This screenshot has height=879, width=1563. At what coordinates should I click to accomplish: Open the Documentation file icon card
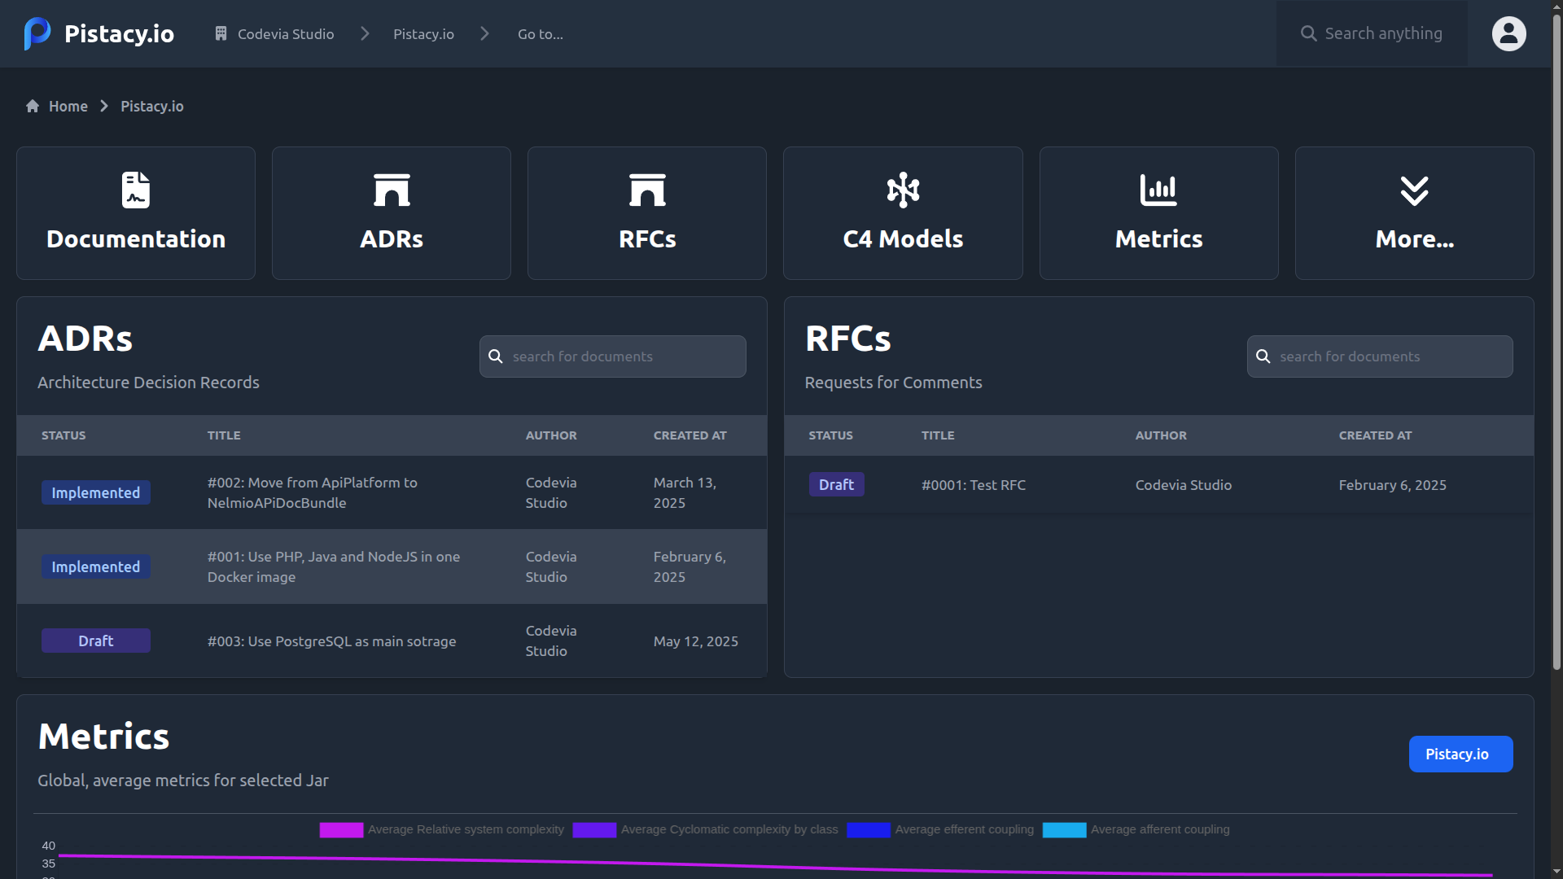[136, 190]
